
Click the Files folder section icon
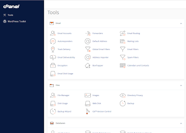click(x=52, y=86)
